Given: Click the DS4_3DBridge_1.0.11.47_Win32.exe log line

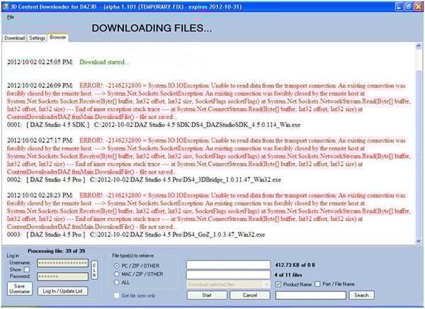Looking at the screenshot, I should [144, 180].
